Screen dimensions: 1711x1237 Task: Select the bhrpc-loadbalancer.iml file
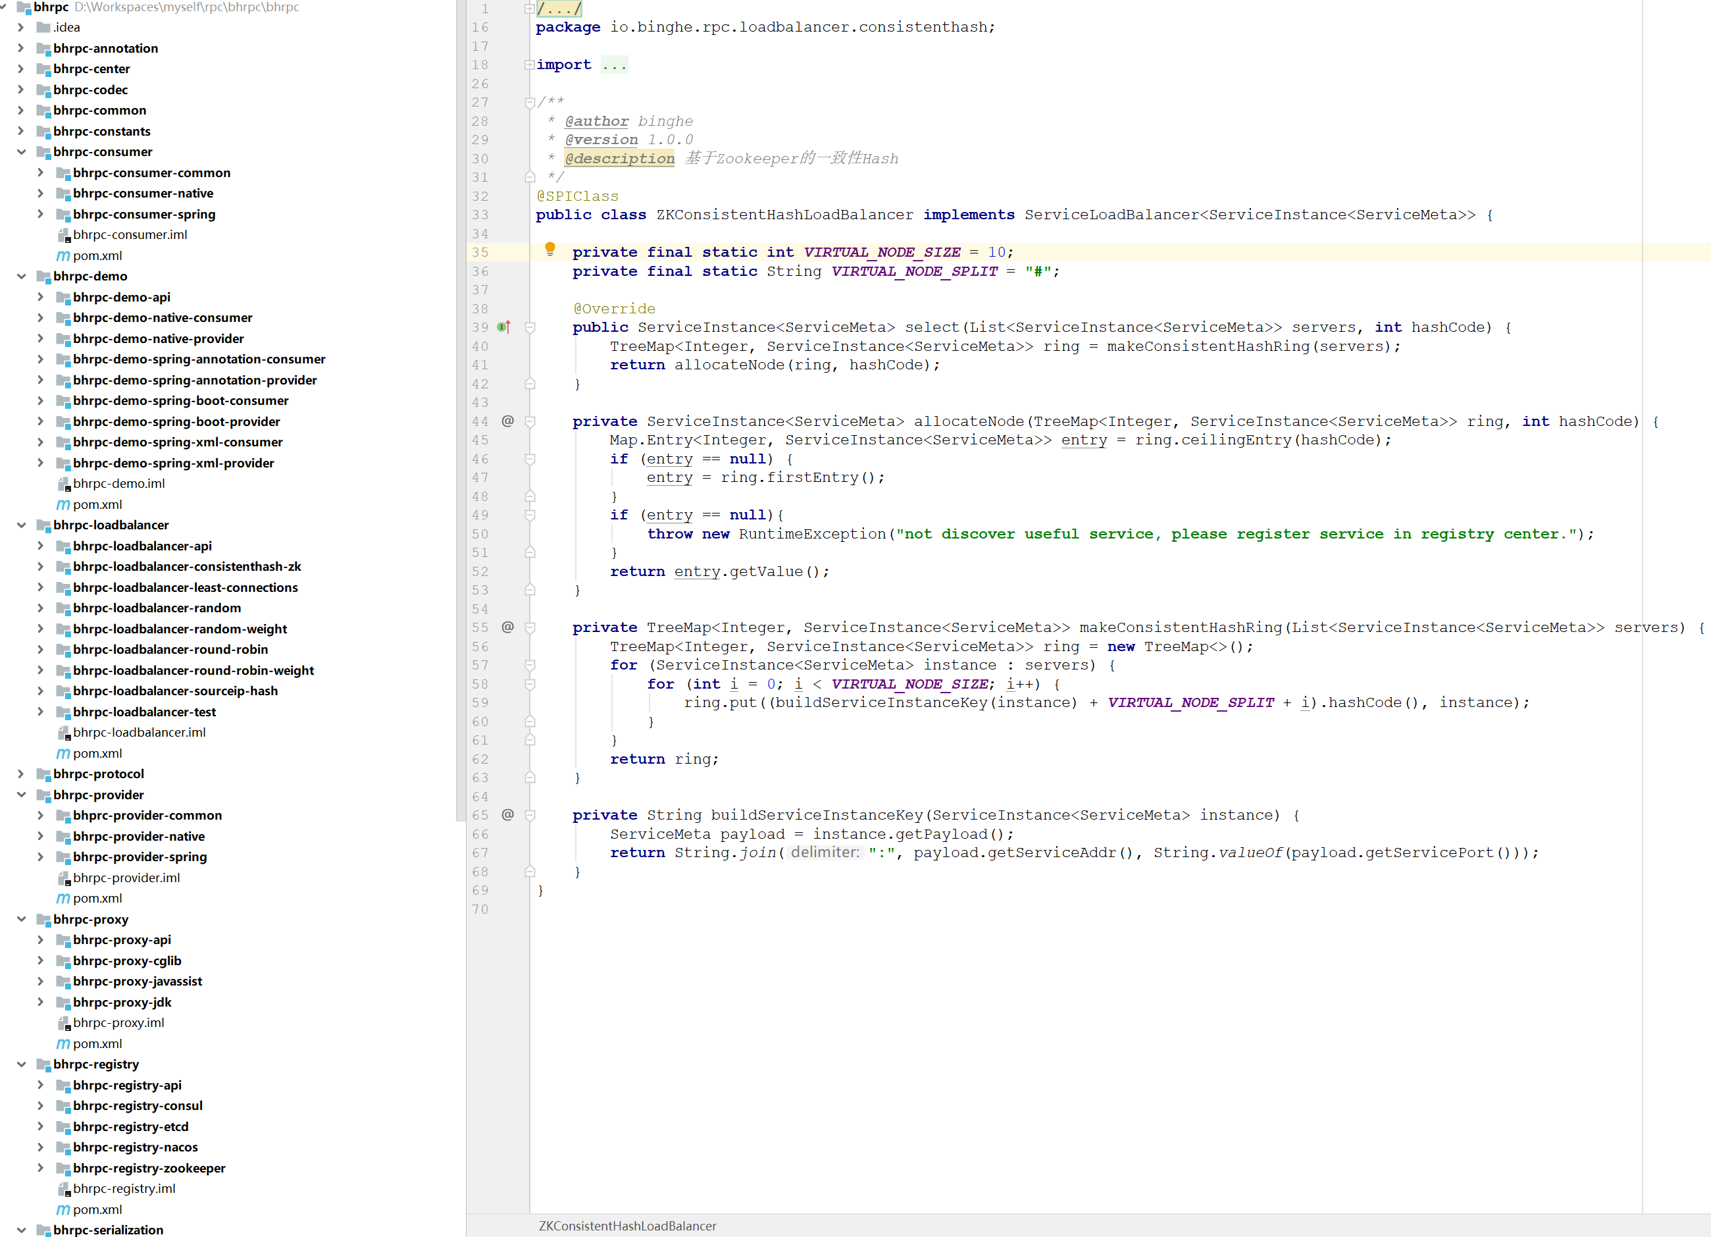139,732
